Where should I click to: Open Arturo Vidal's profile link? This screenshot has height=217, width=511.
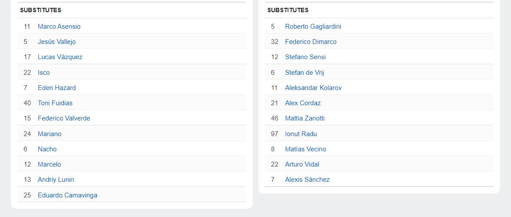pyautogui.click(x=302, y=164)
